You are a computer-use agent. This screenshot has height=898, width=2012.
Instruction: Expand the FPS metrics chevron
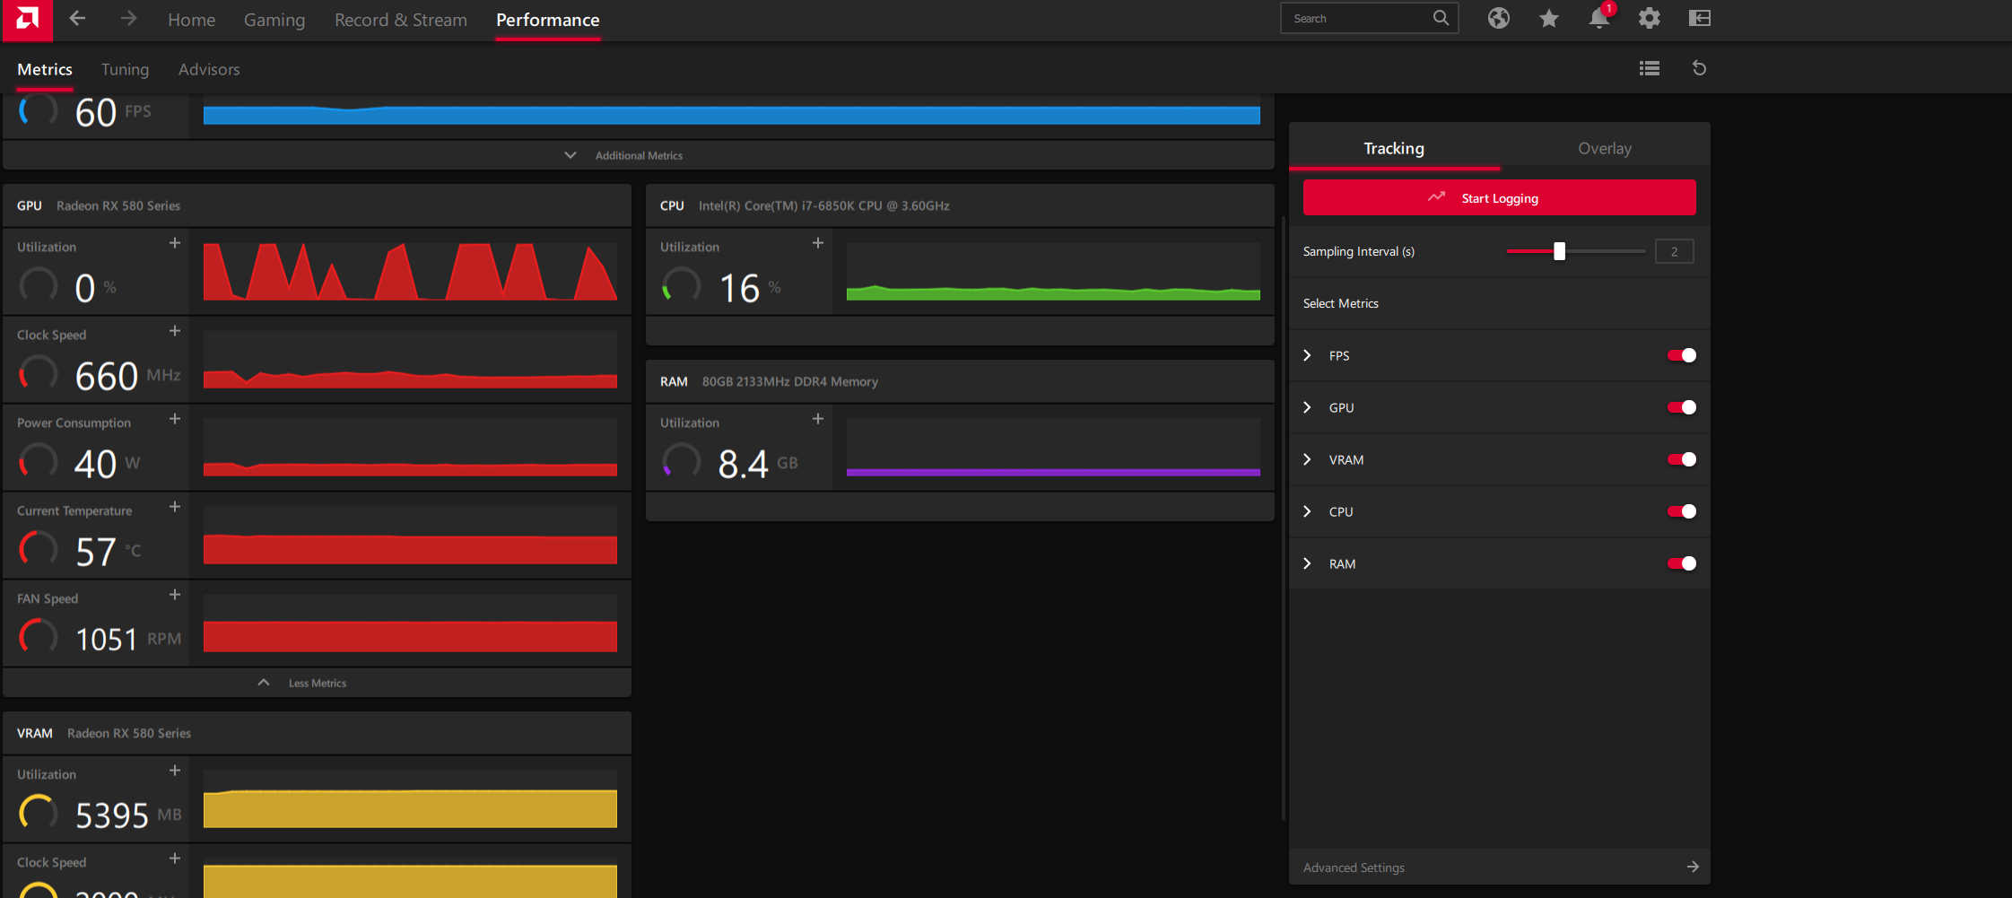tap(1307, 355)
